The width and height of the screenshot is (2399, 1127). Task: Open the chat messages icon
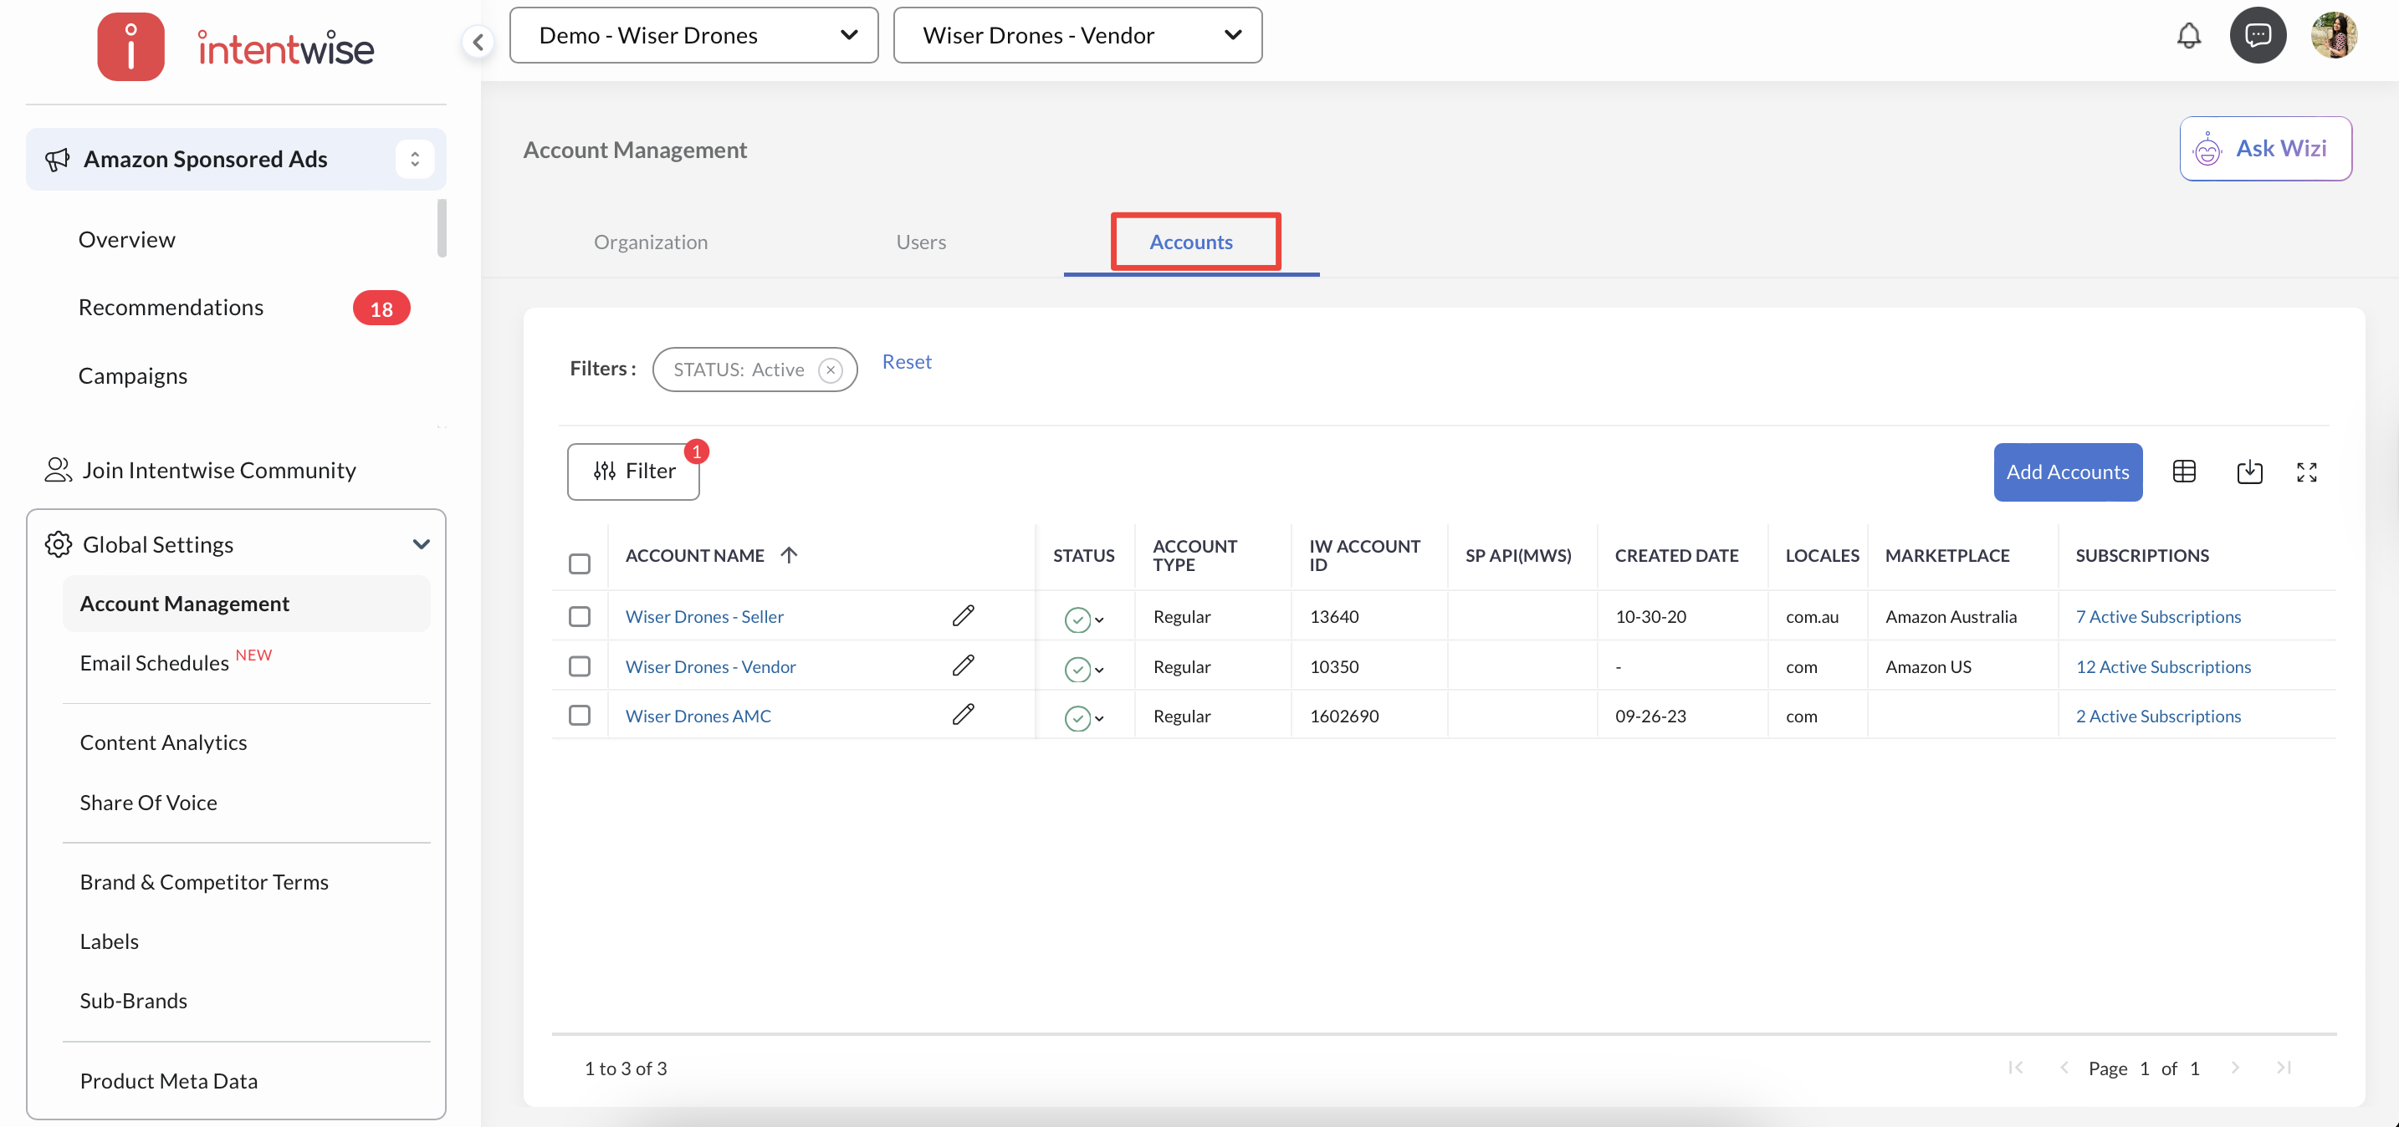(2257, 35)
